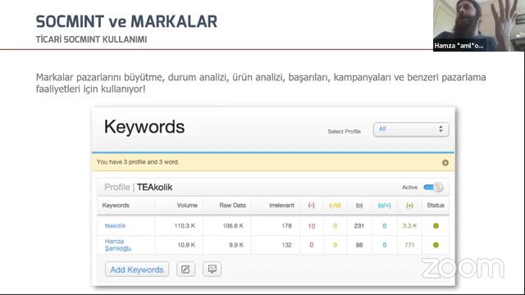Viewport: 525px width, 295px height.
Task: Click the 9.9 K raw data value
Action: point(236,245)
